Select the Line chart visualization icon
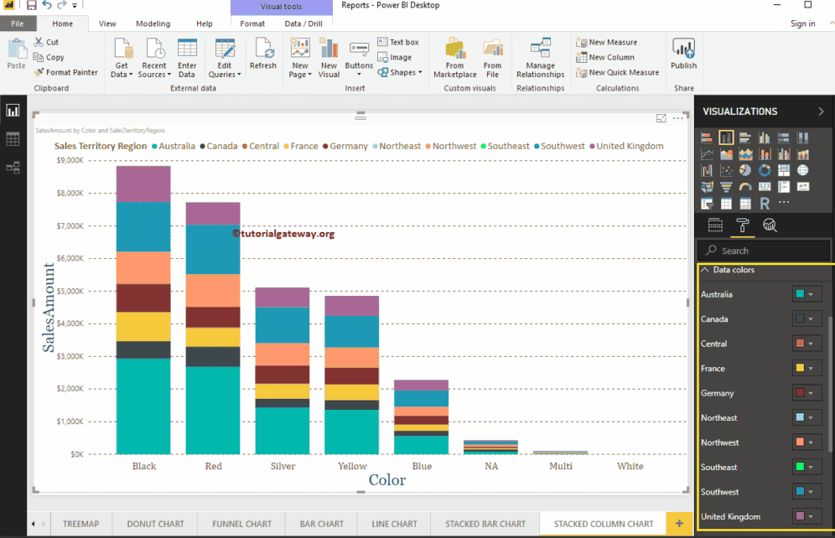Viewport: 835px width, 538px height. (707, 154)
